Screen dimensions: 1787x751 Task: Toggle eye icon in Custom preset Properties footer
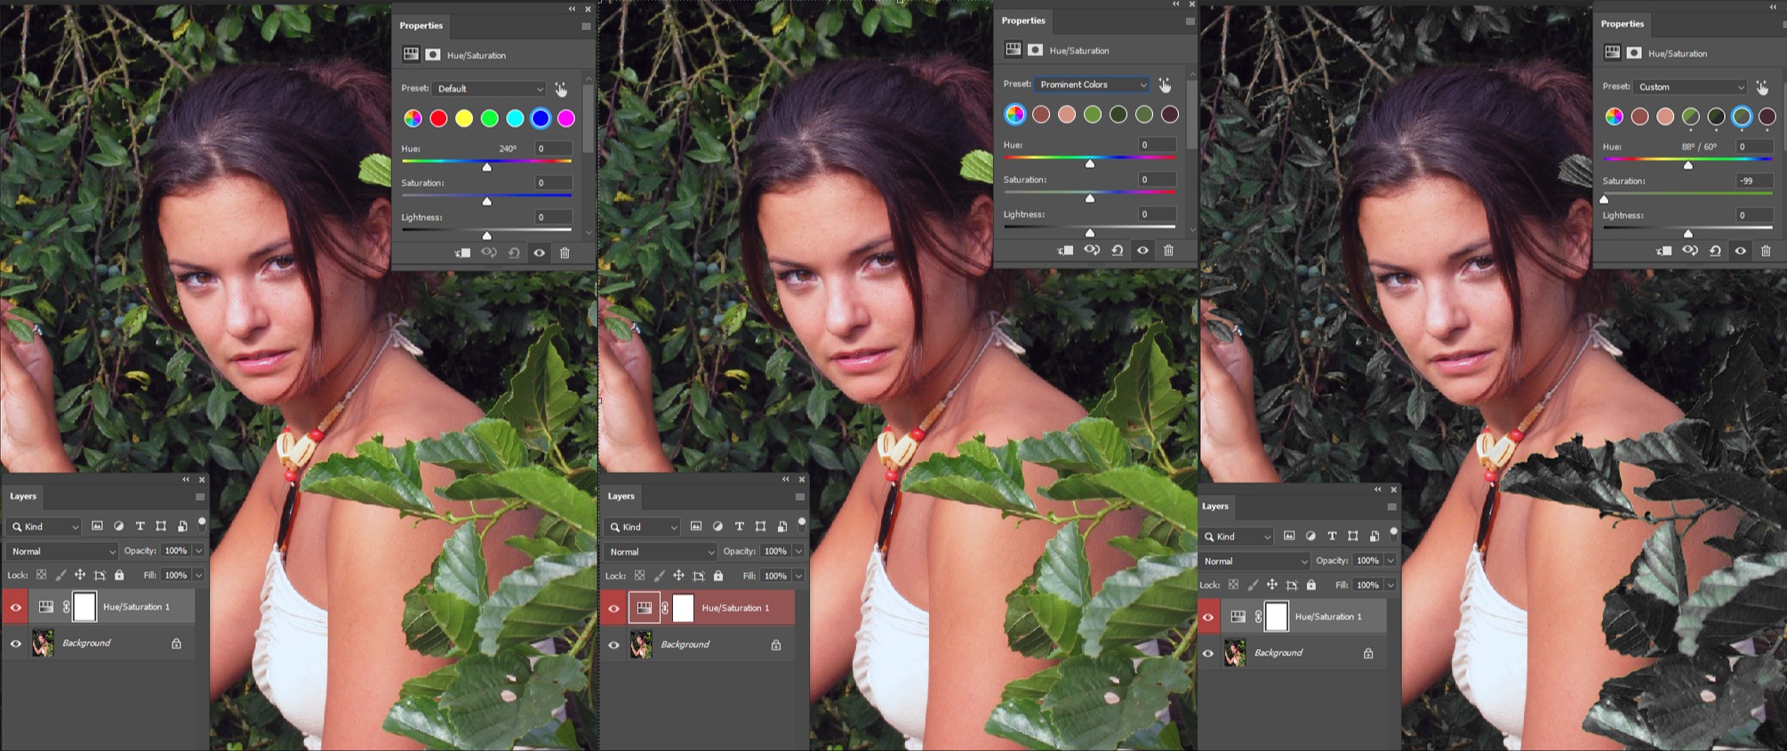coord(1741,252)
